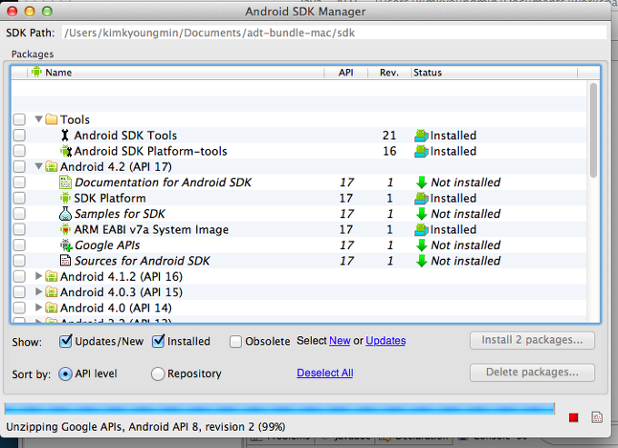Click the SDK Platform android icon
The width and height of the screenshot is (618, 448).
(x=65, y=198)
